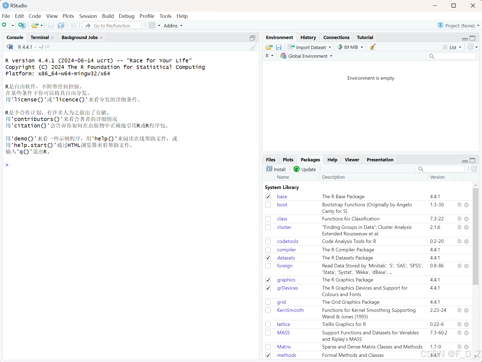This screenshot has height=362, width=482.
Task: Open web documentation for lattice package
Action: click(x=459, y=324)
